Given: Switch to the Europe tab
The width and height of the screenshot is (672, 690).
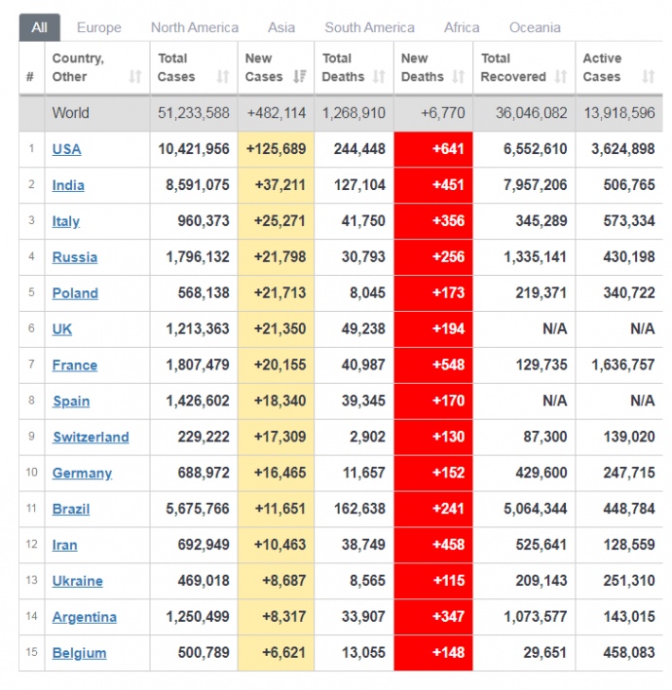Looking at the screenshot, I should tap(99, 27).
